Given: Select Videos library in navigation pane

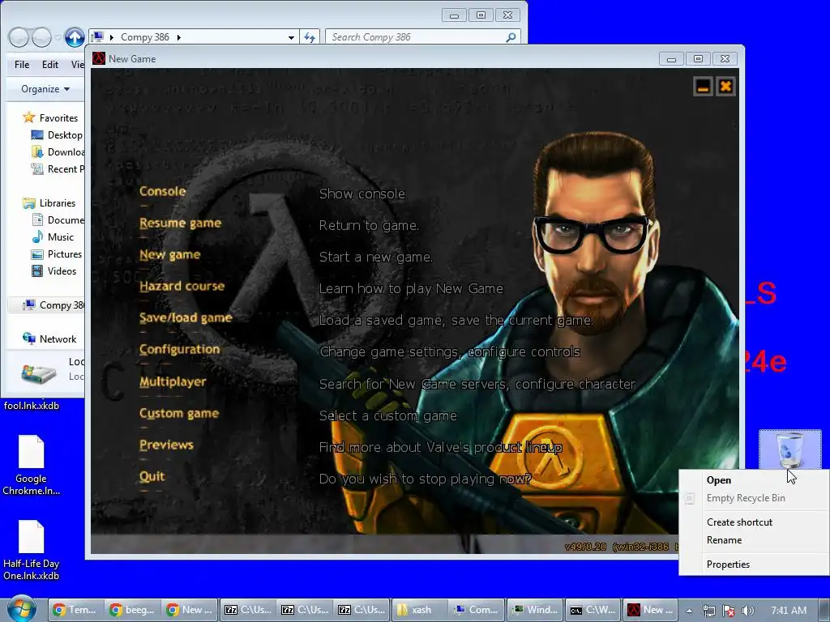Looking at the screenshot, I should point(54,271).
